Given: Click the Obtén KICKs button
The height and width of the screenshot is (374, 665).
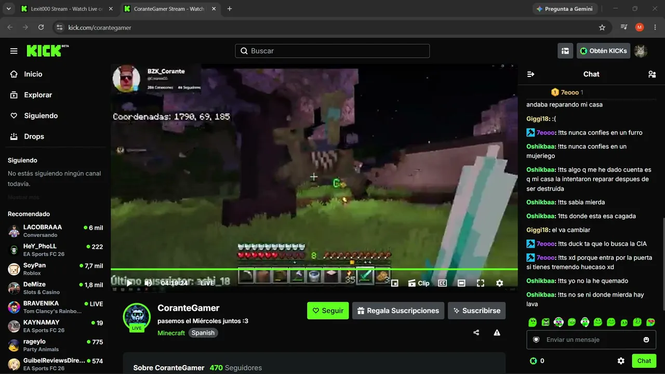Looking at the screenshot, I should tap(603, 51).
